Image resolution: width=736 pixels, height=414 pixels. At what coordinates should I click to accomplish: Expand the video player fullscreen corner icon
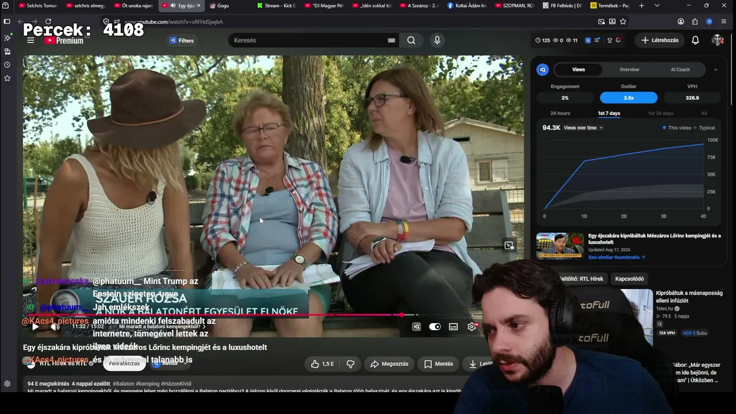pos(509,246)
